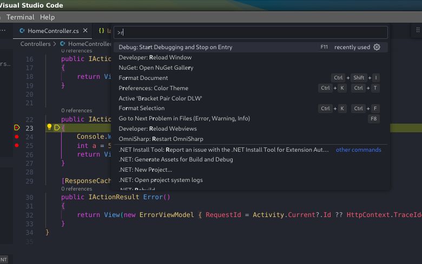Select OmniSharp: Restart OmniSharp
The width and height of the screenshot is (422, 264).
[x=250, y=139]
